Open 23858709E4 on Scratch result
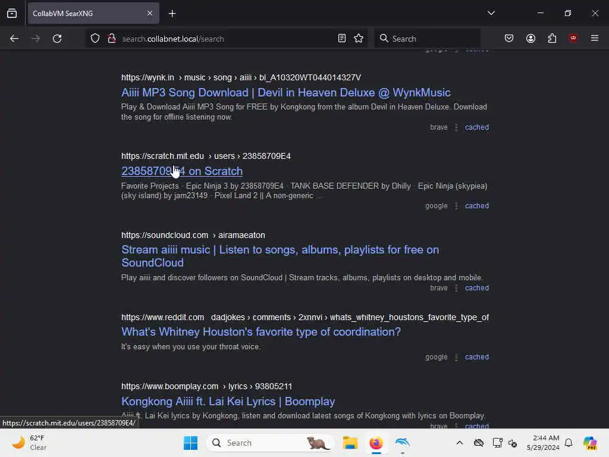 coord(182,171)
